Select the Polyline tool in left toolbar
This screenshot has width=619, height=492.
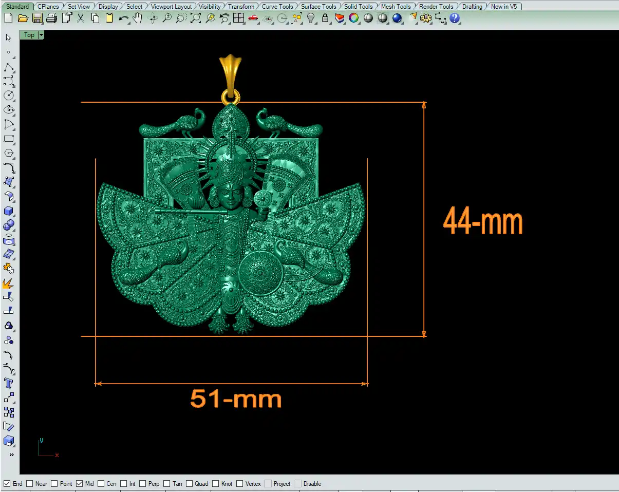[9, 67]
